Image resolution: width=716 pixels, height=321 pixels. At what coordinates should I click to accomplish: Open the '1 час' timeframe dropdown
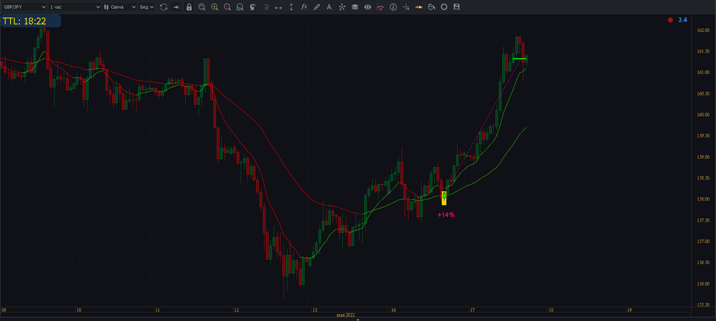(x=75, y=7)
